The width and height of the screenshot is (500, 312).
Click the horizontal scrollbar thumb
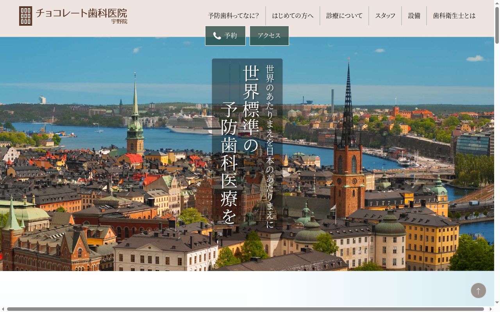245,309
